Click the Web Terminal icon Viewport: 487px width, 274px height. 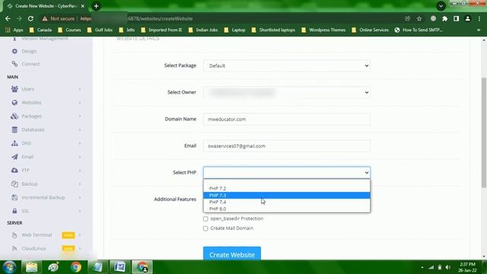click(x=14, y=235)
